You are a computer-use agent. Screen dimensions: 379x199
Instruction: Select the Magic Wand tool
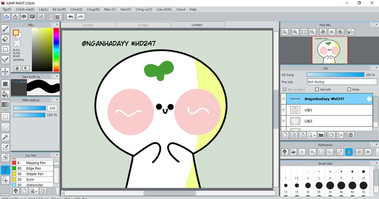tap(5, 137)
